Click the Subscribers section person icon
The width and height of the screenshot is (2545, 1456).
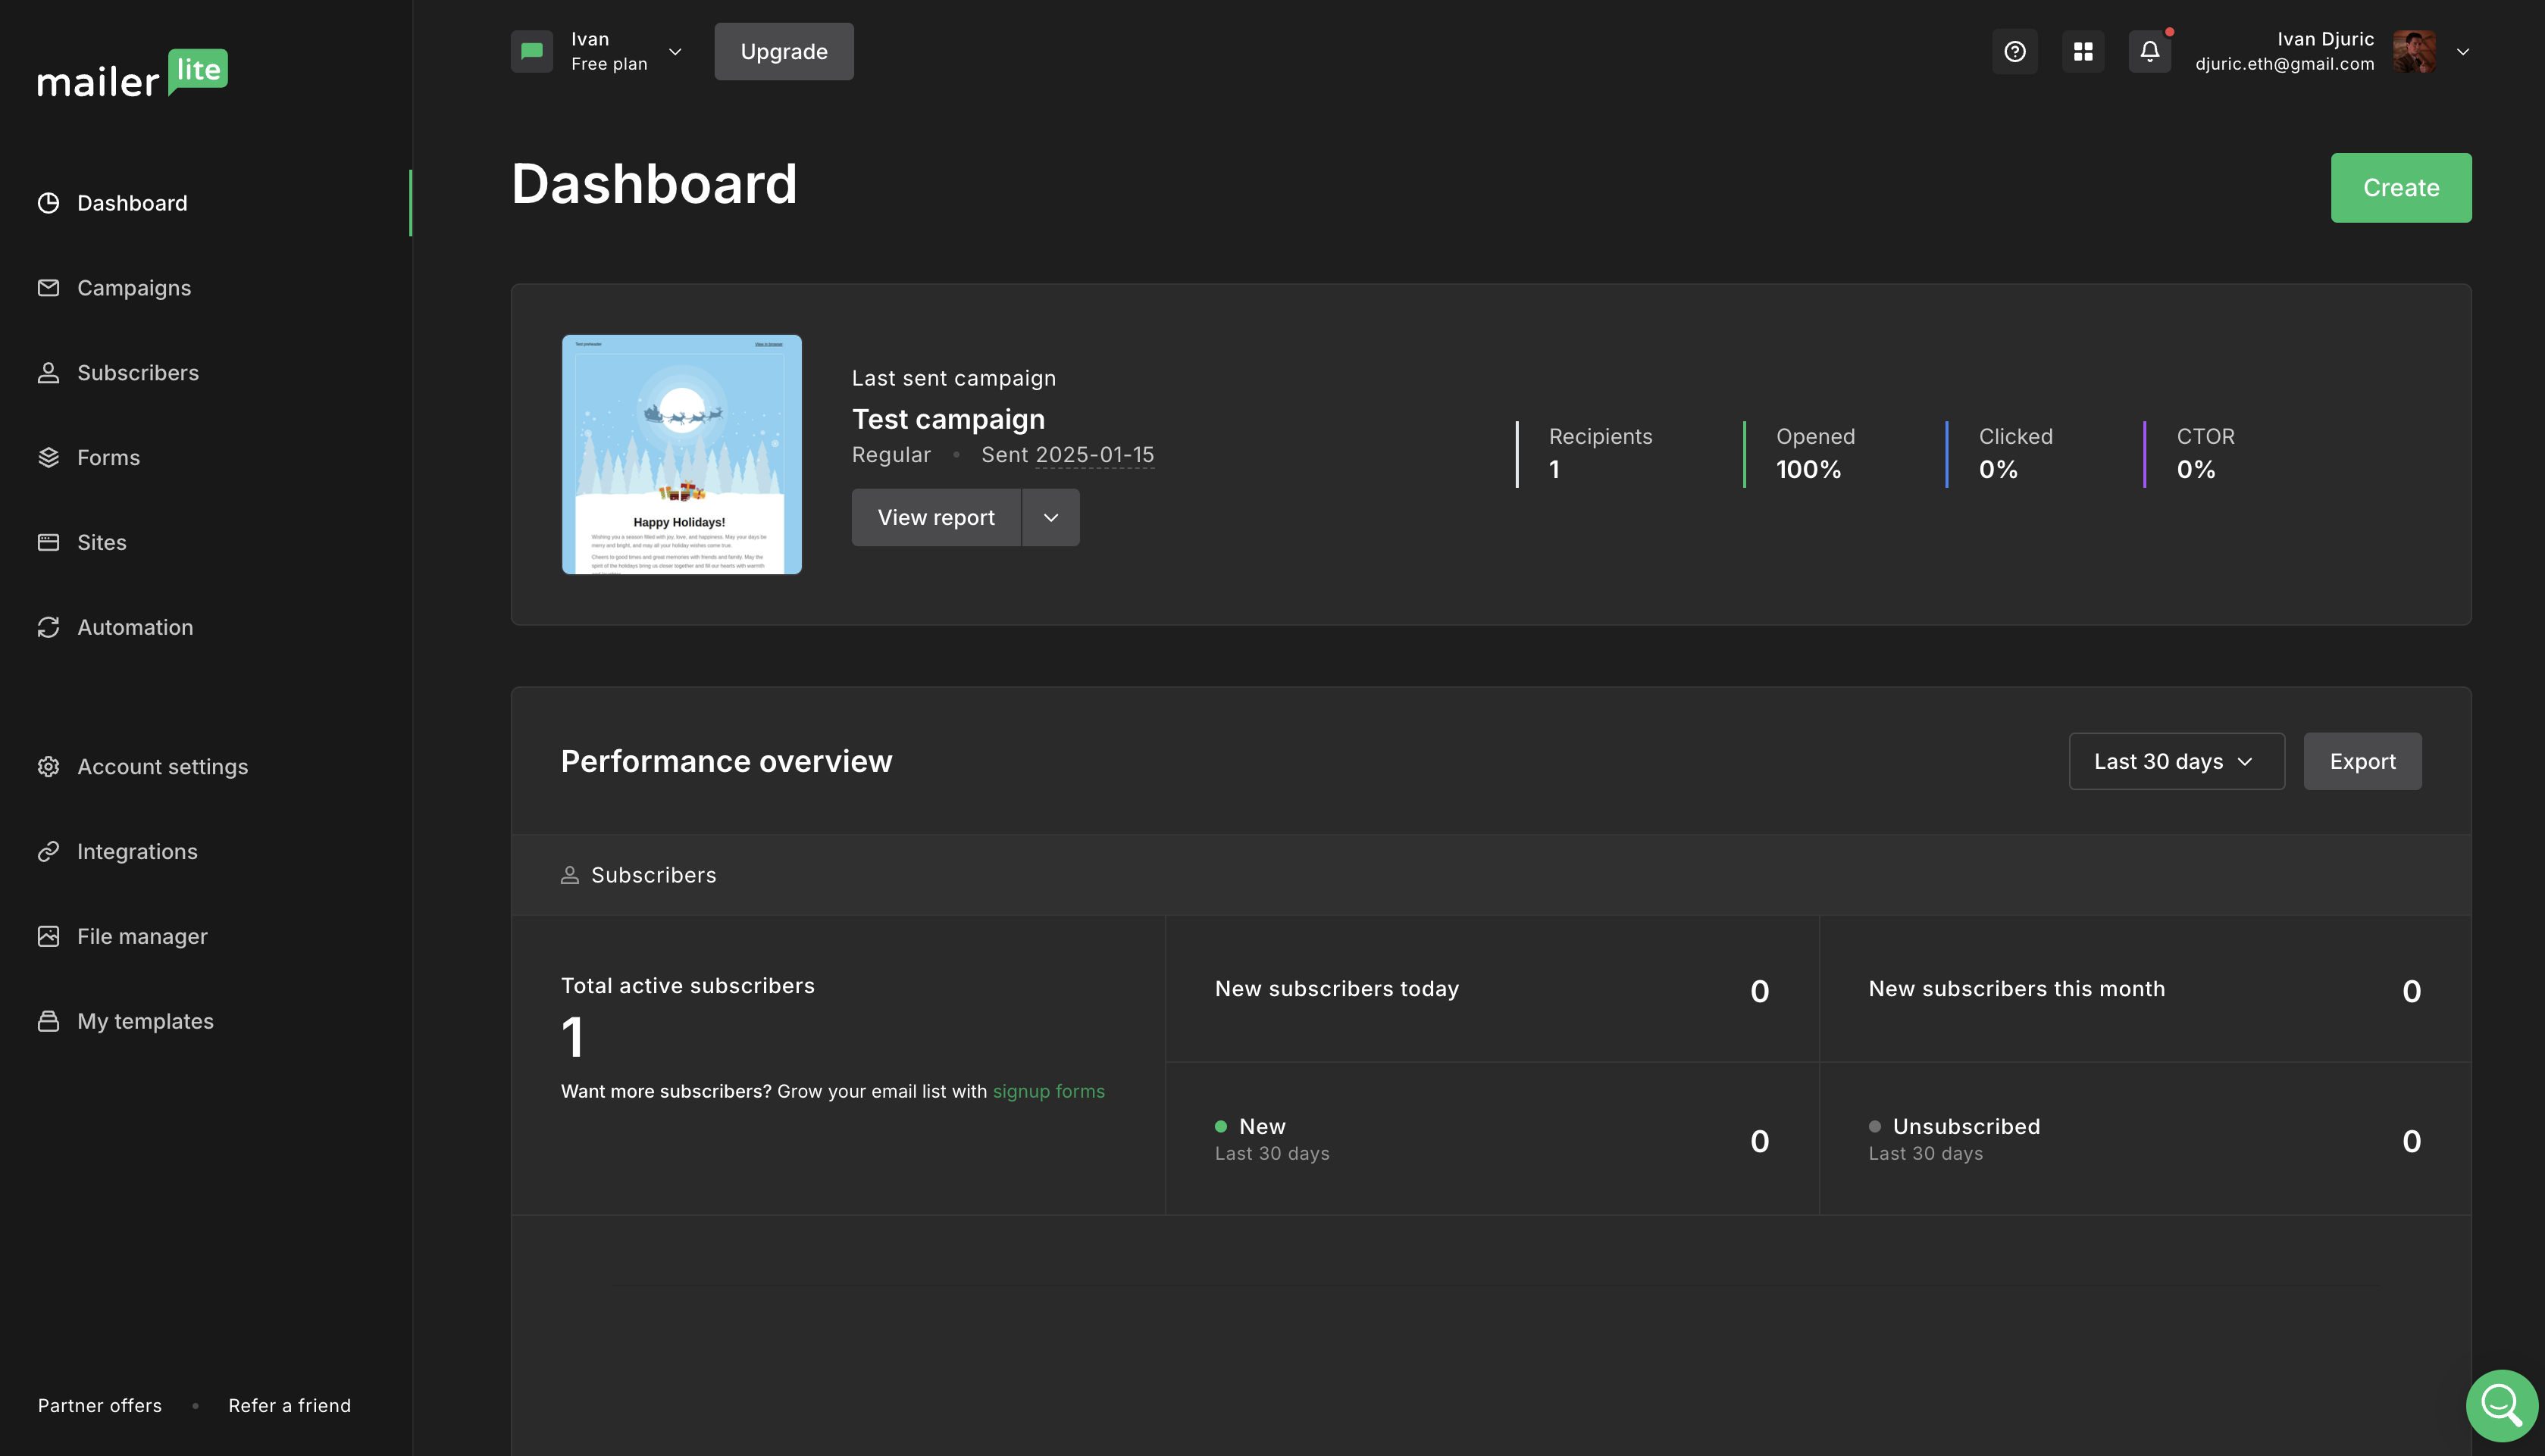point(569,875)
